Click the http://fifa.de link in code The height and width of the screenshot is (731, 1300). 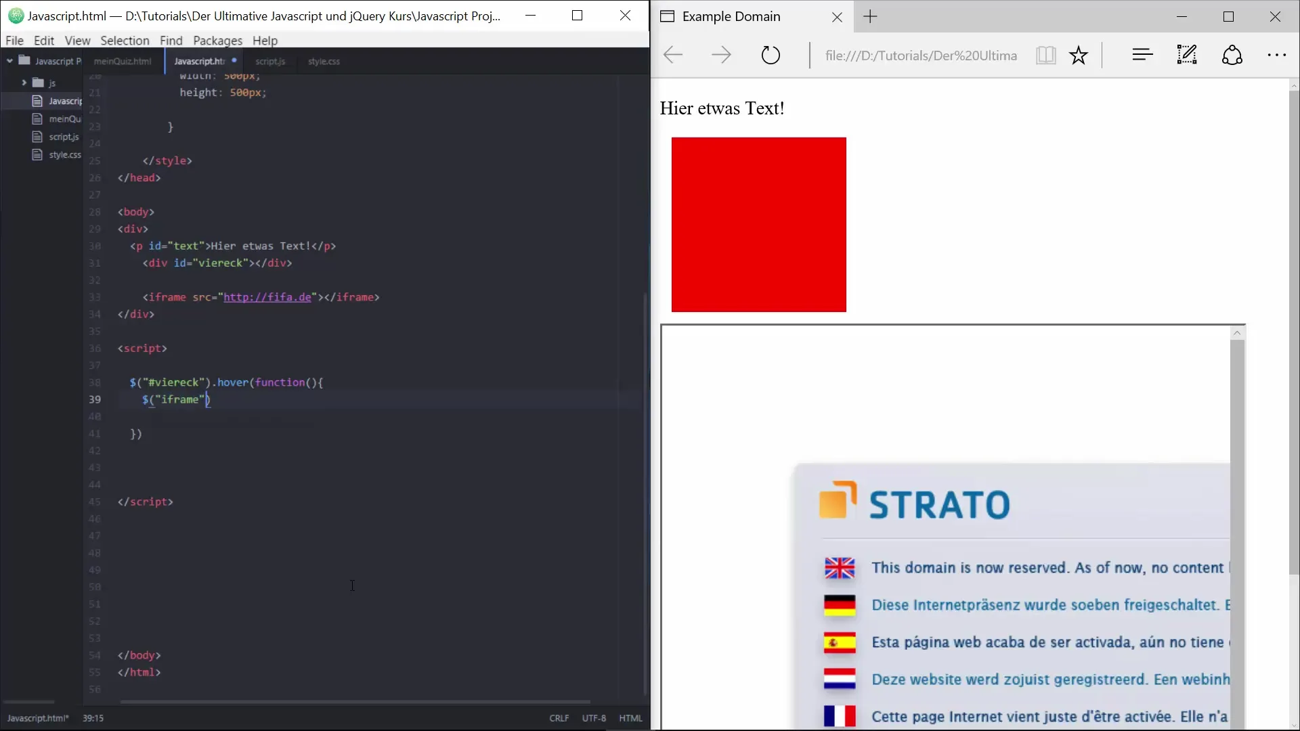tap(267, 297)
